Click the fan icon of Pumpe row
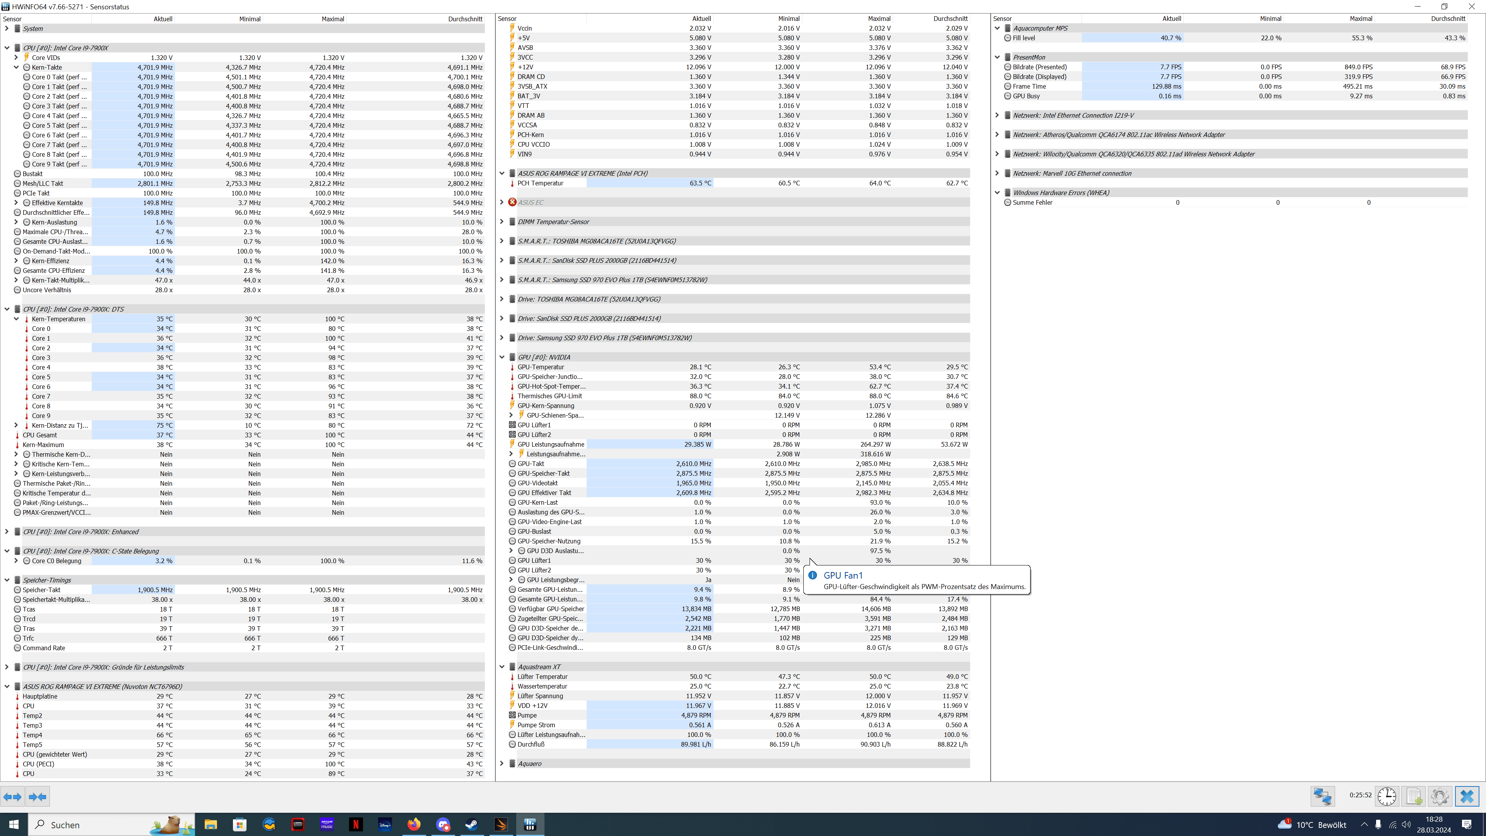The width and height of the screenshot is (1486, 836). coord(512,715)
